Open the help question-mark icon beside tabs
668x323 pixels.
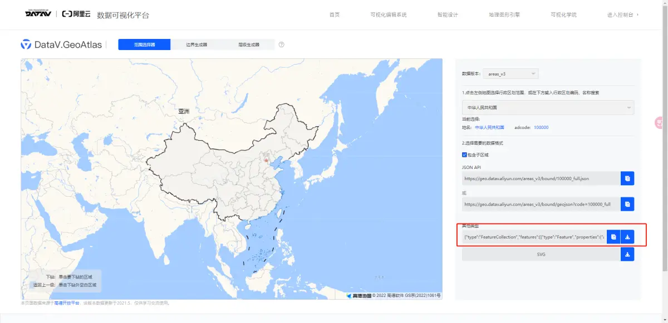tap(281, 44)
